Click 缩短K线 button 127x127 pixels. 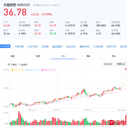click(121, 64)
